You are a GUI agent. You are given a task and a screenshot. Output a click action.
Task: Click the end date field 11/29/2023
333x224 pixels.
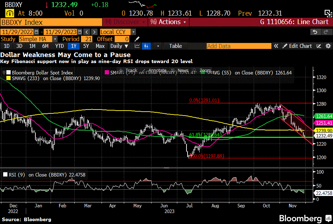pyautogui.click(x=61, y=32)
